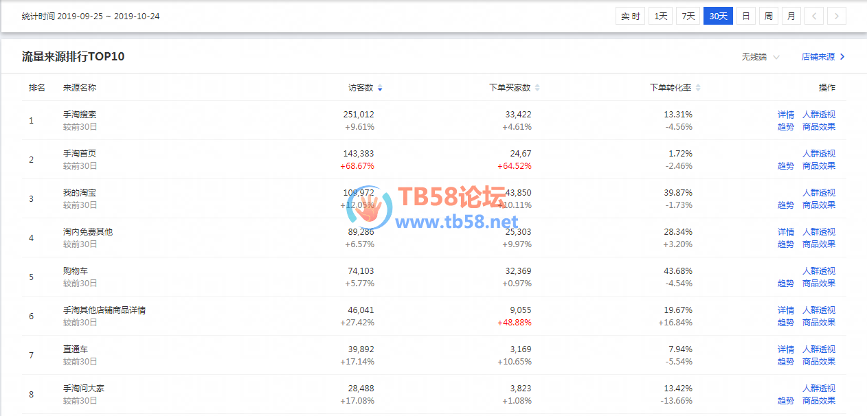Click the visitor count 143,383

[359, 154]
